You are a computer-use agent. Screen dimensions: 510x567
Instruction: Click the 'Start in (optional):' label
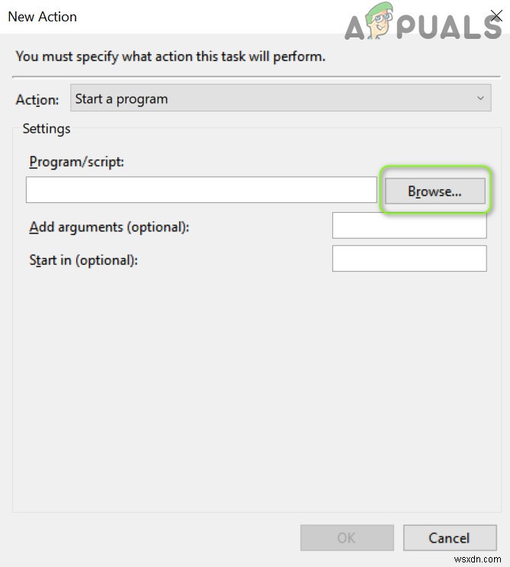[83, 259]
